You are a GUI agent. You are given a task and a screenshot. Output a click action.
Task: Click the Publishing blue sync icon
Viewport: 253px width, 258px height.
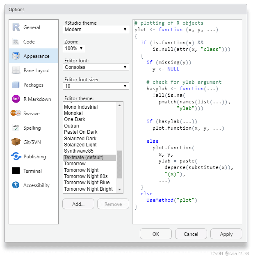pyautogui.click(x=16, y=156)
